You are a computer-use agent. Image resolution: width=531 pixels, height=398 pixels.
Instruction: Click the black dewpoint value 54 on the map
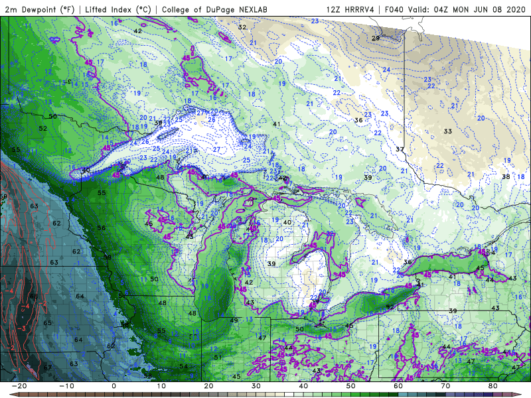pyautogui.click(x=184, y=367)
